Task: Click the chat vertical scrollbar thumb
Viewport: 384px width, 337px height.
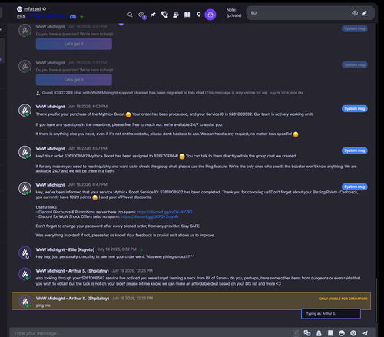Action: [x=376, y=300]
